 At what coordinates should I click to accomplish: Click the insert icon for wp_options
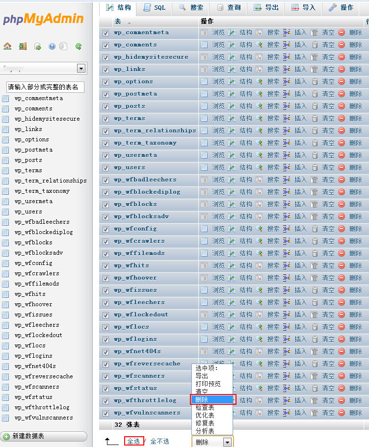(x=287, y=81)
